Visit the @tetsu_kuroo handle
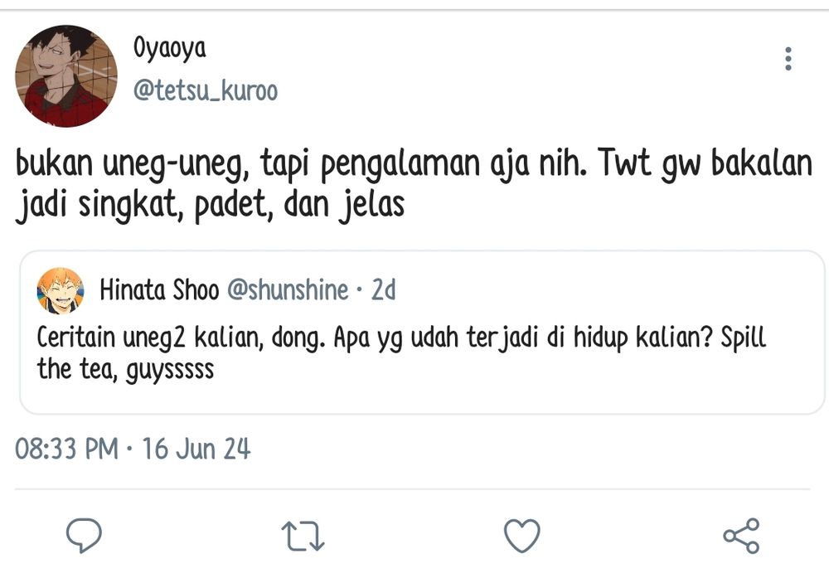This screenshot has height=578, width=829. click(206, 90)
